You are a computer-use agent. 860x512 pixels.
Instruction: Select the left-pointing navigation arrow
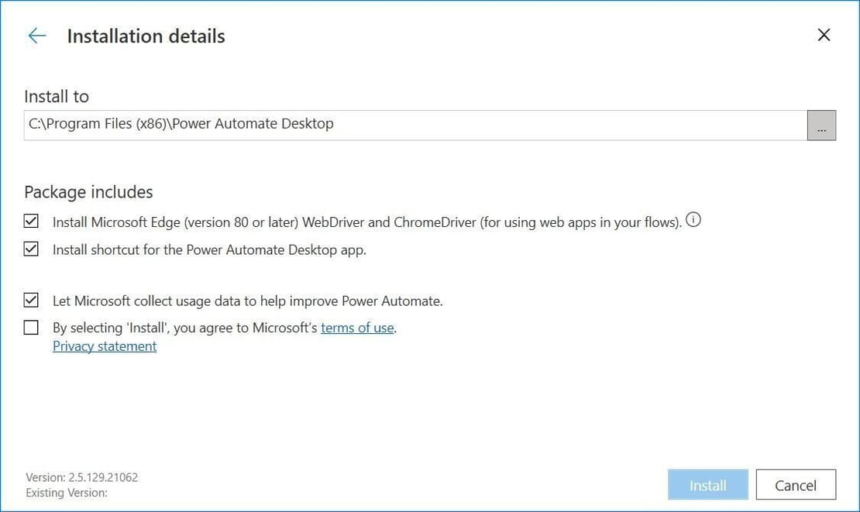(36, 36)
